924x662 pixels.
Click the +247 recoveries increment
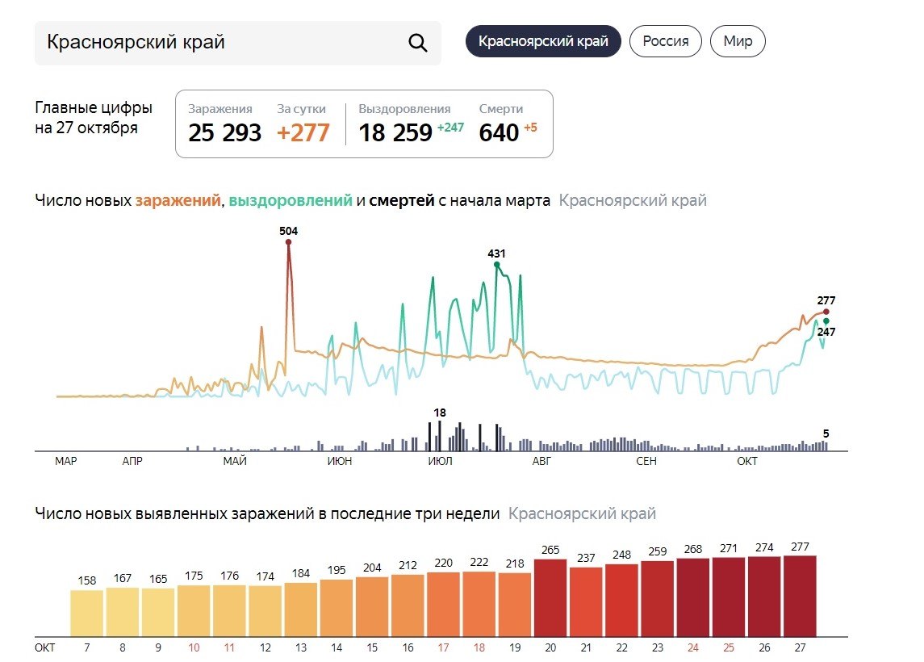click(451, 128)
